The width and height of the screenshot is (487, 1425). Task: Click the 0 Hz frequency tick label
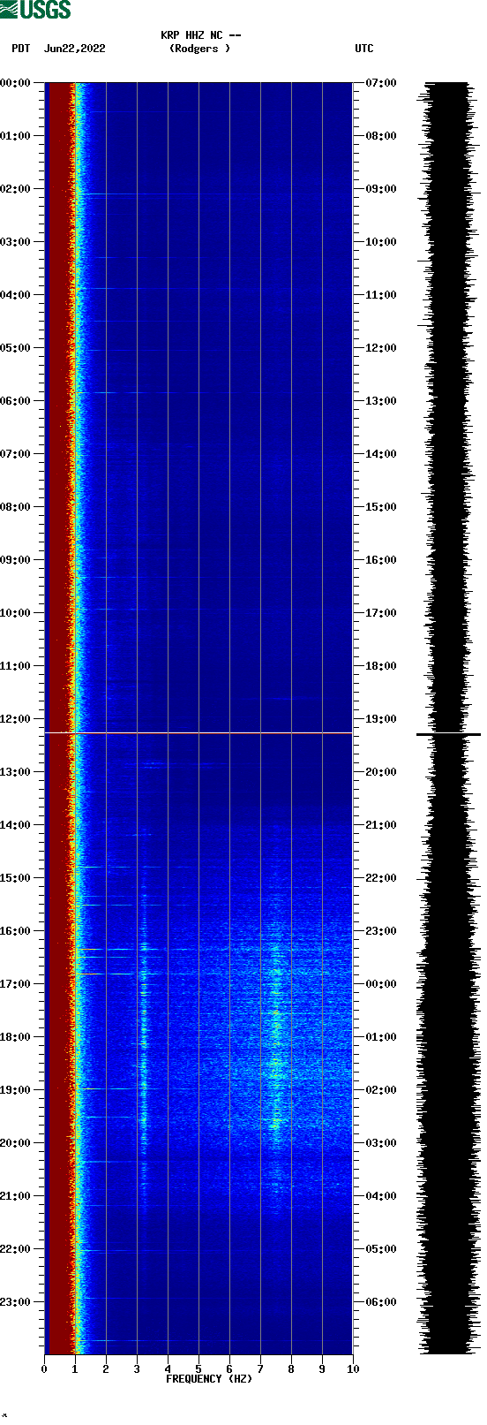[x=44, y=1369]
